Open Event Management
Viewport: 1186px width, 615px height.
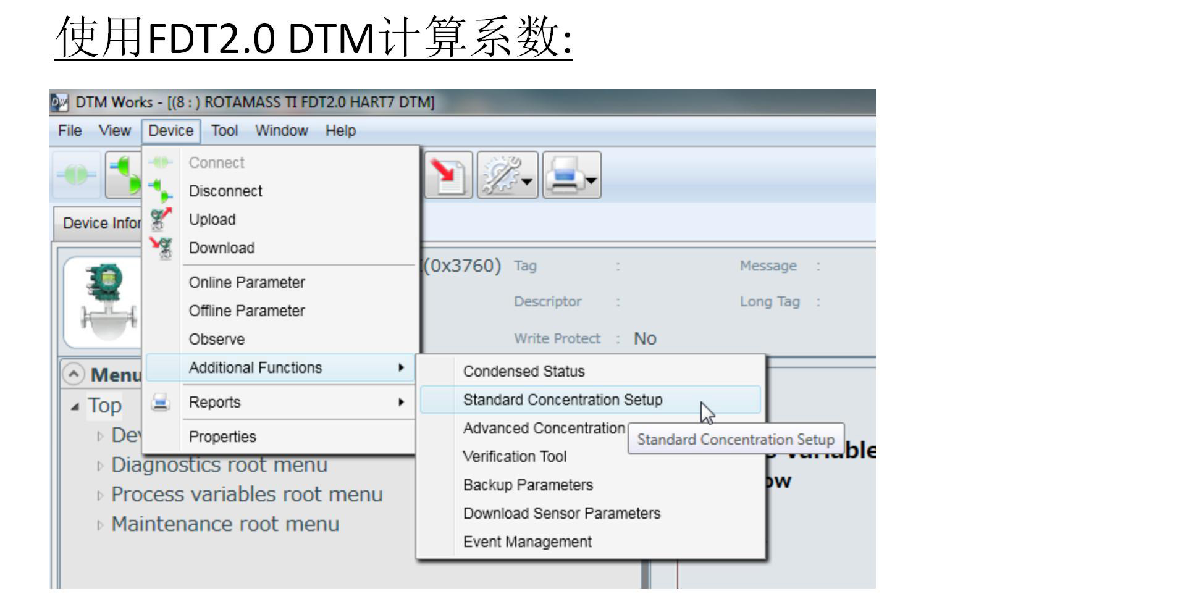pos(528,542)
